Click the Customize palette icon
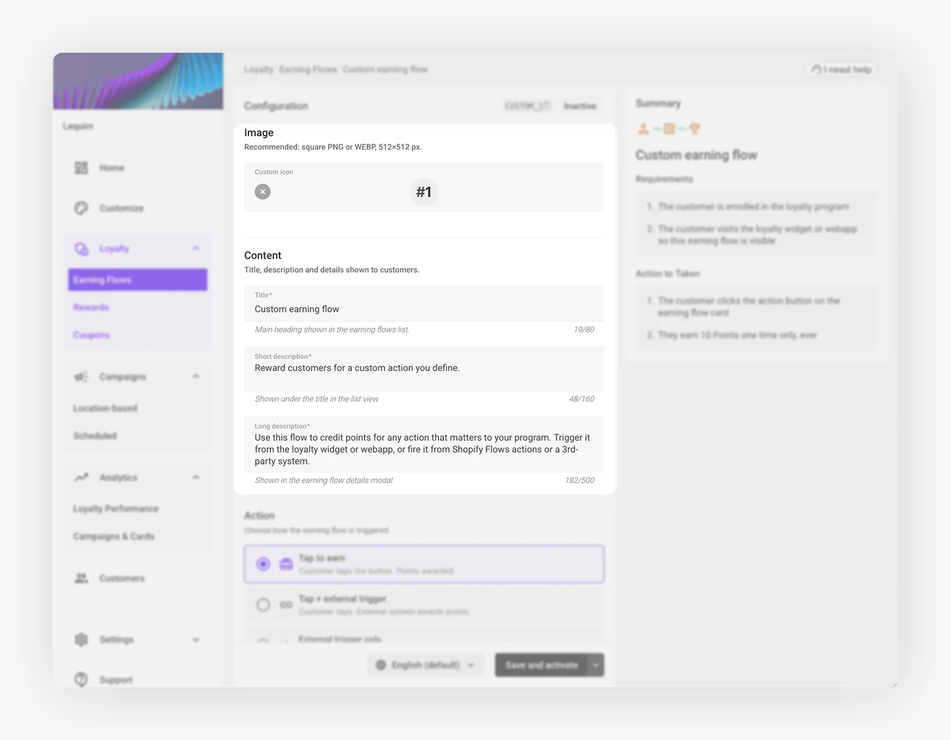Screen dimensions: 951x740 click(81, 208)
